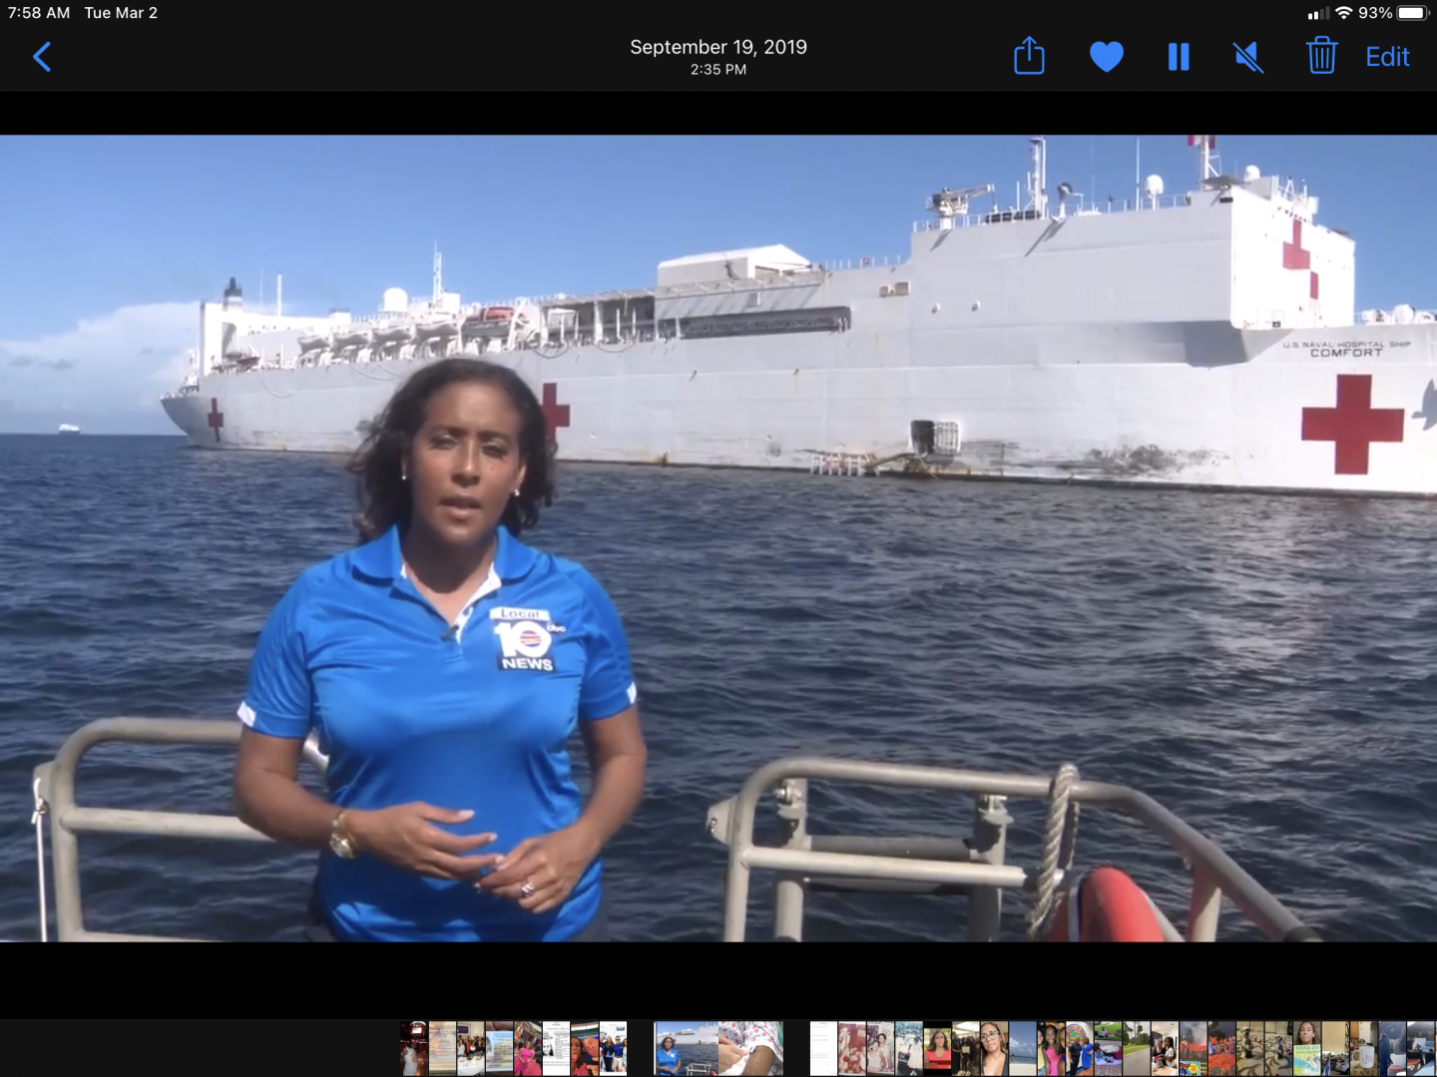Open the hospital gown arm thumbnail
Viewport: 1437px width, 1077px height.
[x=750, y=1048]
